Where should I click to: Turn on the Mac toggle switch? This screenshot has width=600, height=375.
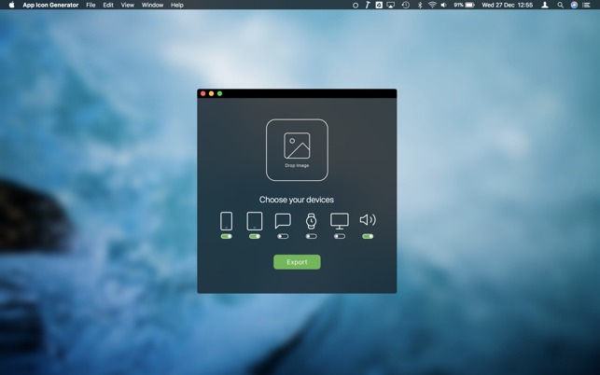340,237
